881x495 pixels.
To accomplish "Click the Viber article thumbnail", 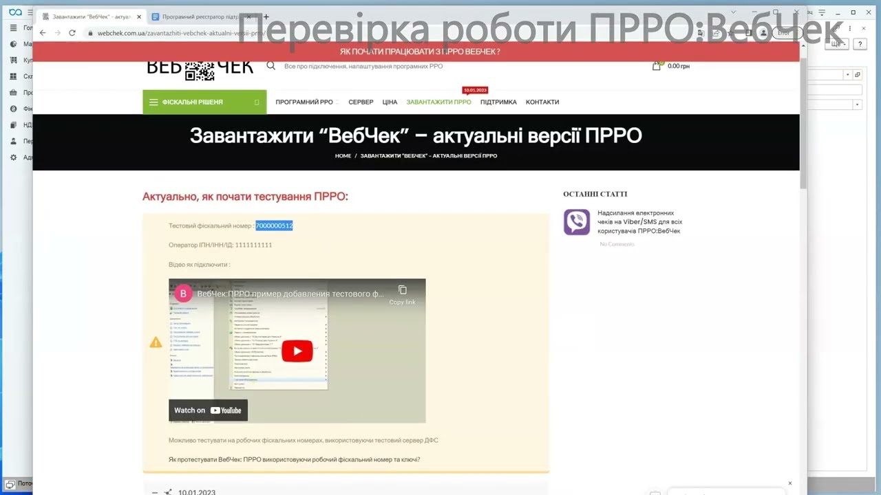I will tap(577, 222).
